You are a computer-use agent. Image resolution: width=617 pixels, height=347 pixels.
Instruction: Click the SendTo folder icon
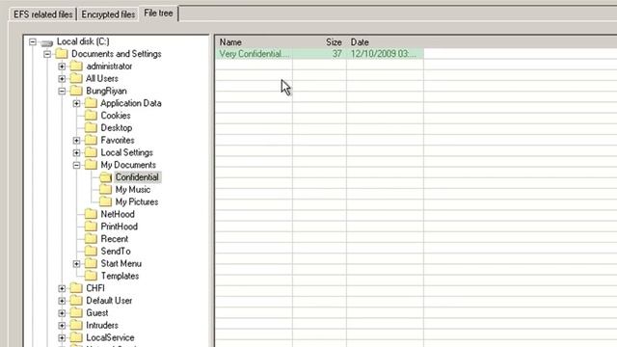[x=91, y=251]
